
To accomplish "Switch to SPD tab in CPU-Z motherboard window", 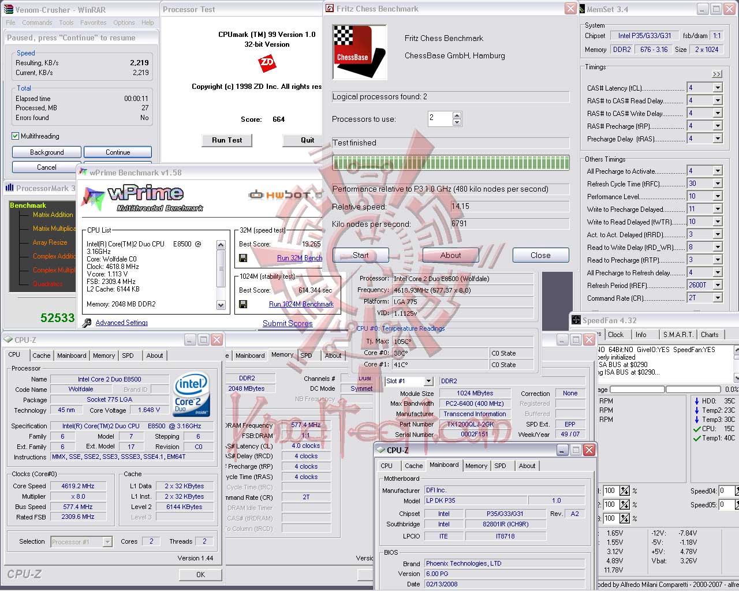I will (501, 466).
